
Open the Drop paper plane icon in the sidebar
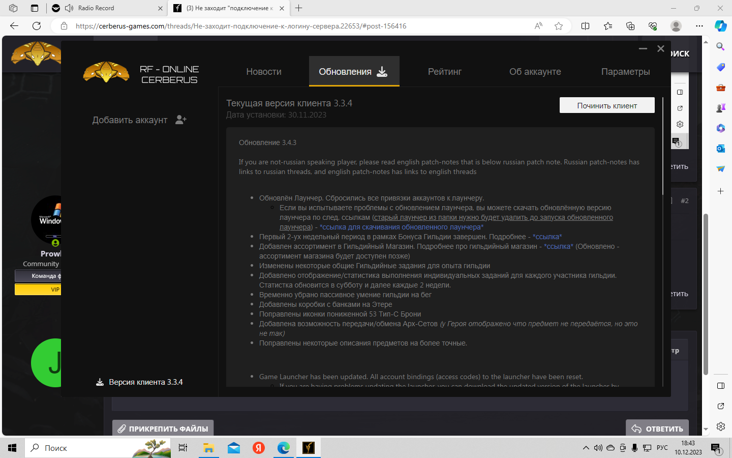(721, 169)
